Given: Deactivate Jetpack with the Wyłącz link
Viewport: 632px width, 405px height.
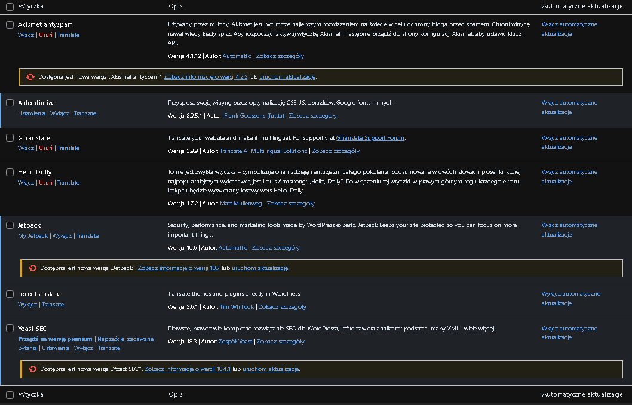Looking at the screenshot, I should 62,236.
